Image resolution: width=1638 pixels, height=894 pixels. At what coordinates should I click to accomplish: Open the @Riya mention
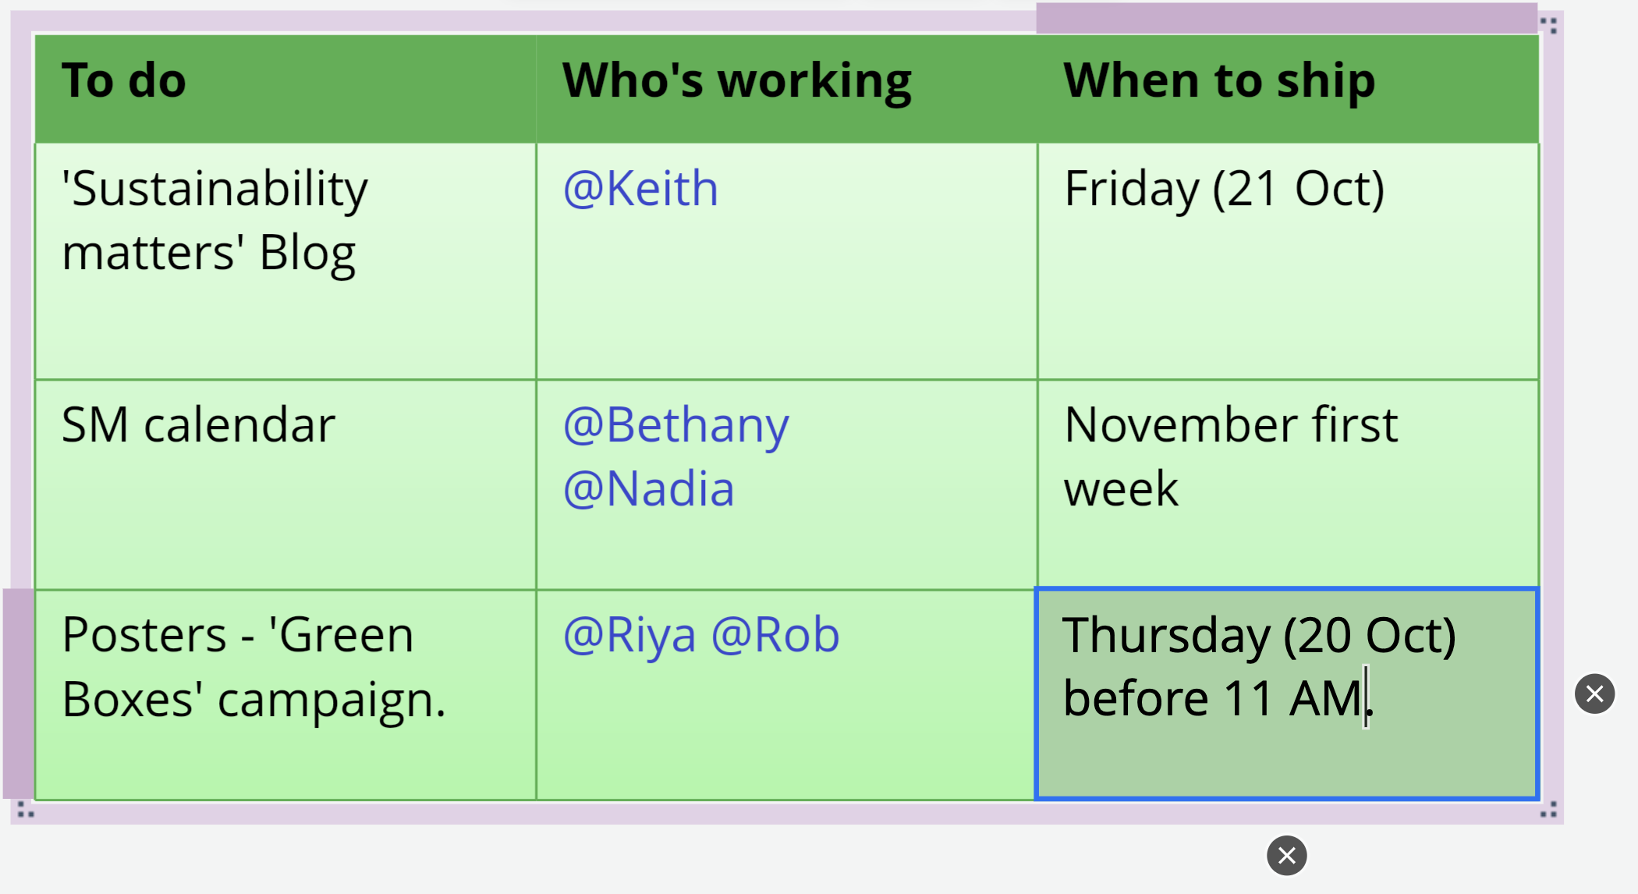(x=629, y=635)
